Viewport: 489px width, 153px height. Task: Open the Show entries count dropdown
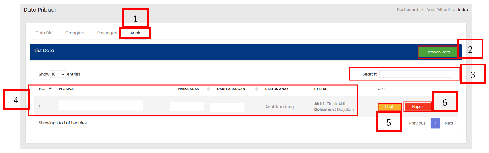point(58,74)
